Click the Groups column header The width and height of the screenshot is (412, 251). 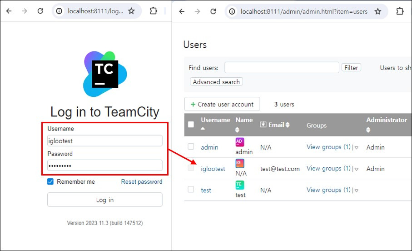click(x=317, y=125)
